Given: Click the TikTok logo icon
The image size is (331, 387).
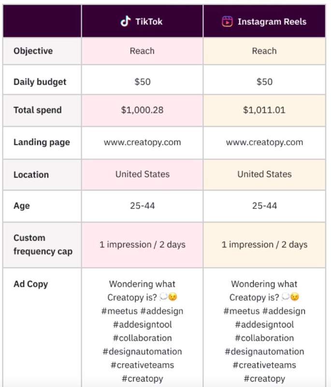Looking at the screenshot, I should 126,21.
